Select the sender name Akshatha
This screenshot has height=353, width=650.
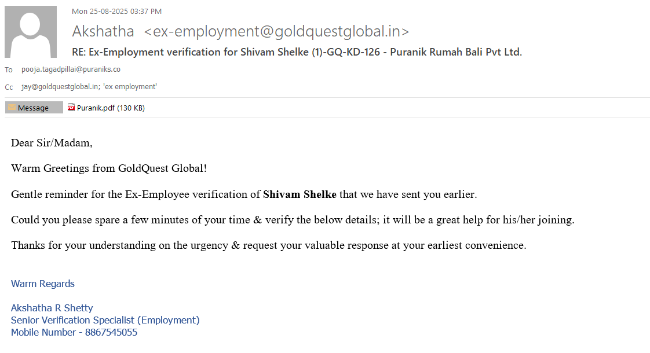103,31
